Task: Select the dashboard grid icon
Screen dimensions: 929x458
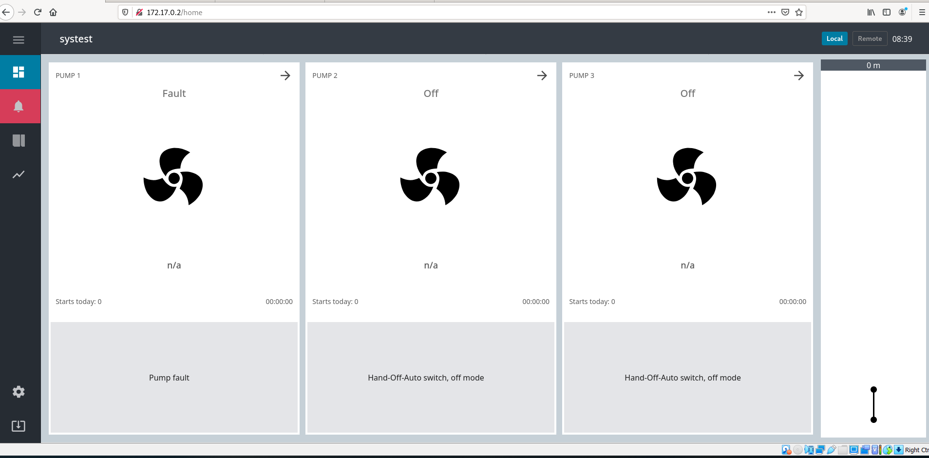Action: 19,72
